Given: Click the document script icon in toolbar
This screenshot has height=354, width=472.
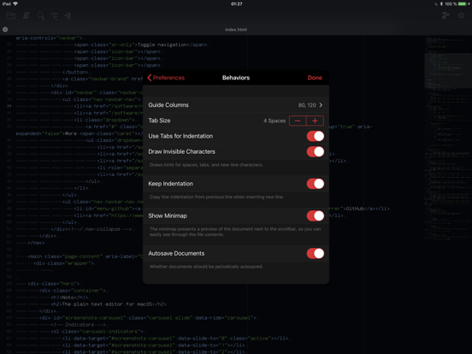Looking at the screenshot, I should (x=27, y=15).
